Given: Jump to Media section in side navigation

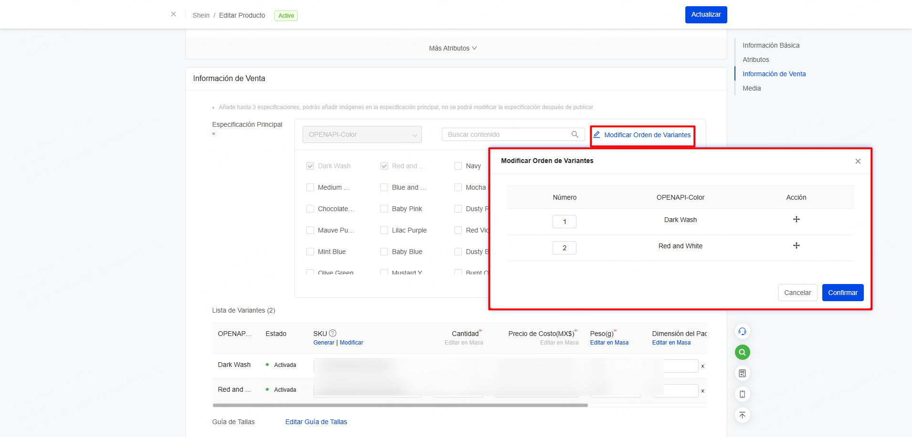Looking at the screenshot, I should coord(752,88).
